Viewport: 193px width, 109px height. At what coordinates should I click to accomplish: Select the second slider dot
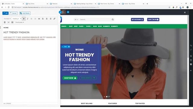point(107,97)
